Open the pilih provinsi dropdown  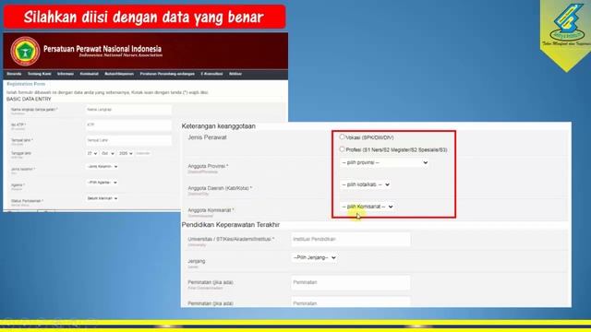click(x=384, y=162)
